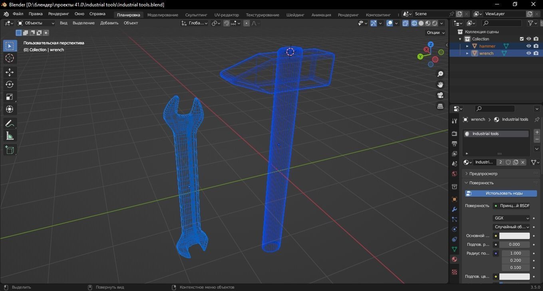Hide wrench object with eye icon
The image size is (543, 291).
coord(529,53)
